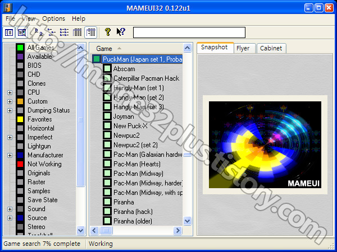Switch to large icons view
This screenshot has height=252, width=337.
coord(38,32)
